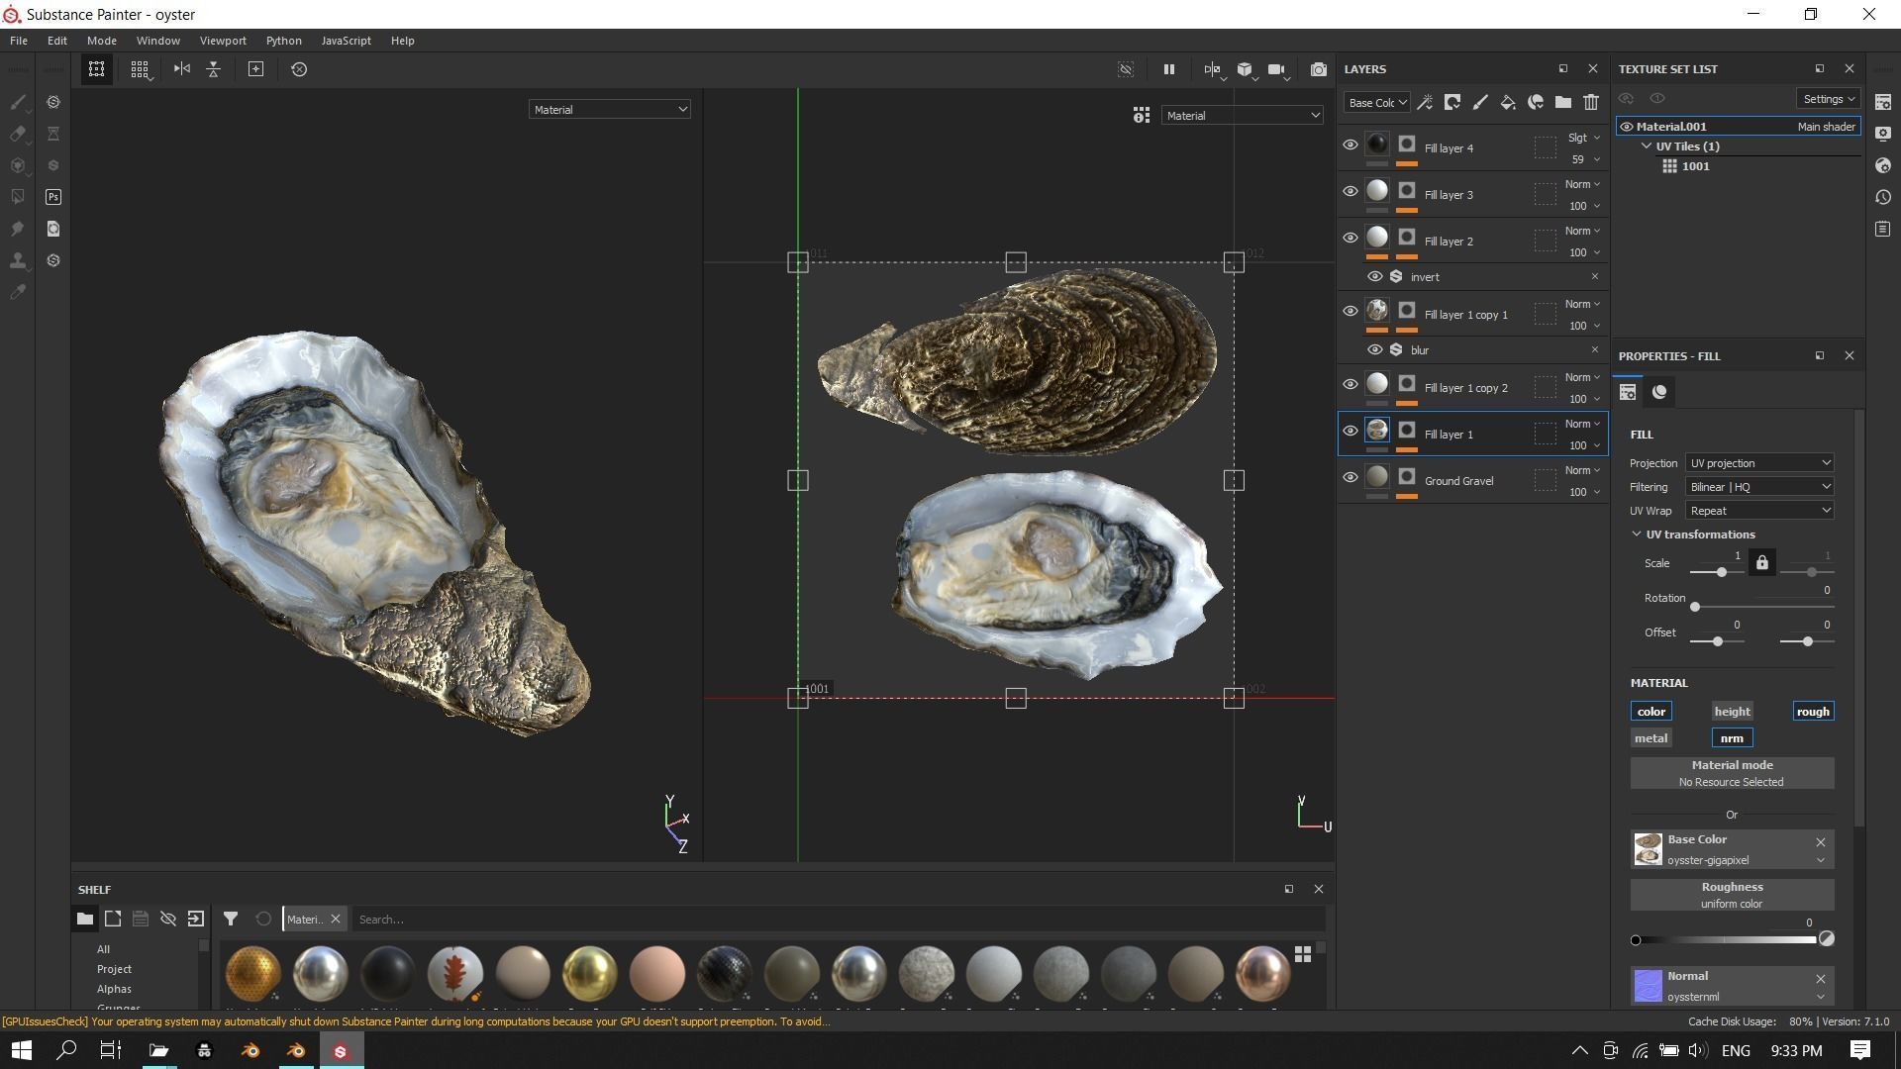Hide Fill layer 4
The width and height of the screenshot is (1901, 1069).
pyautogui.click(x=1351, y=145)
